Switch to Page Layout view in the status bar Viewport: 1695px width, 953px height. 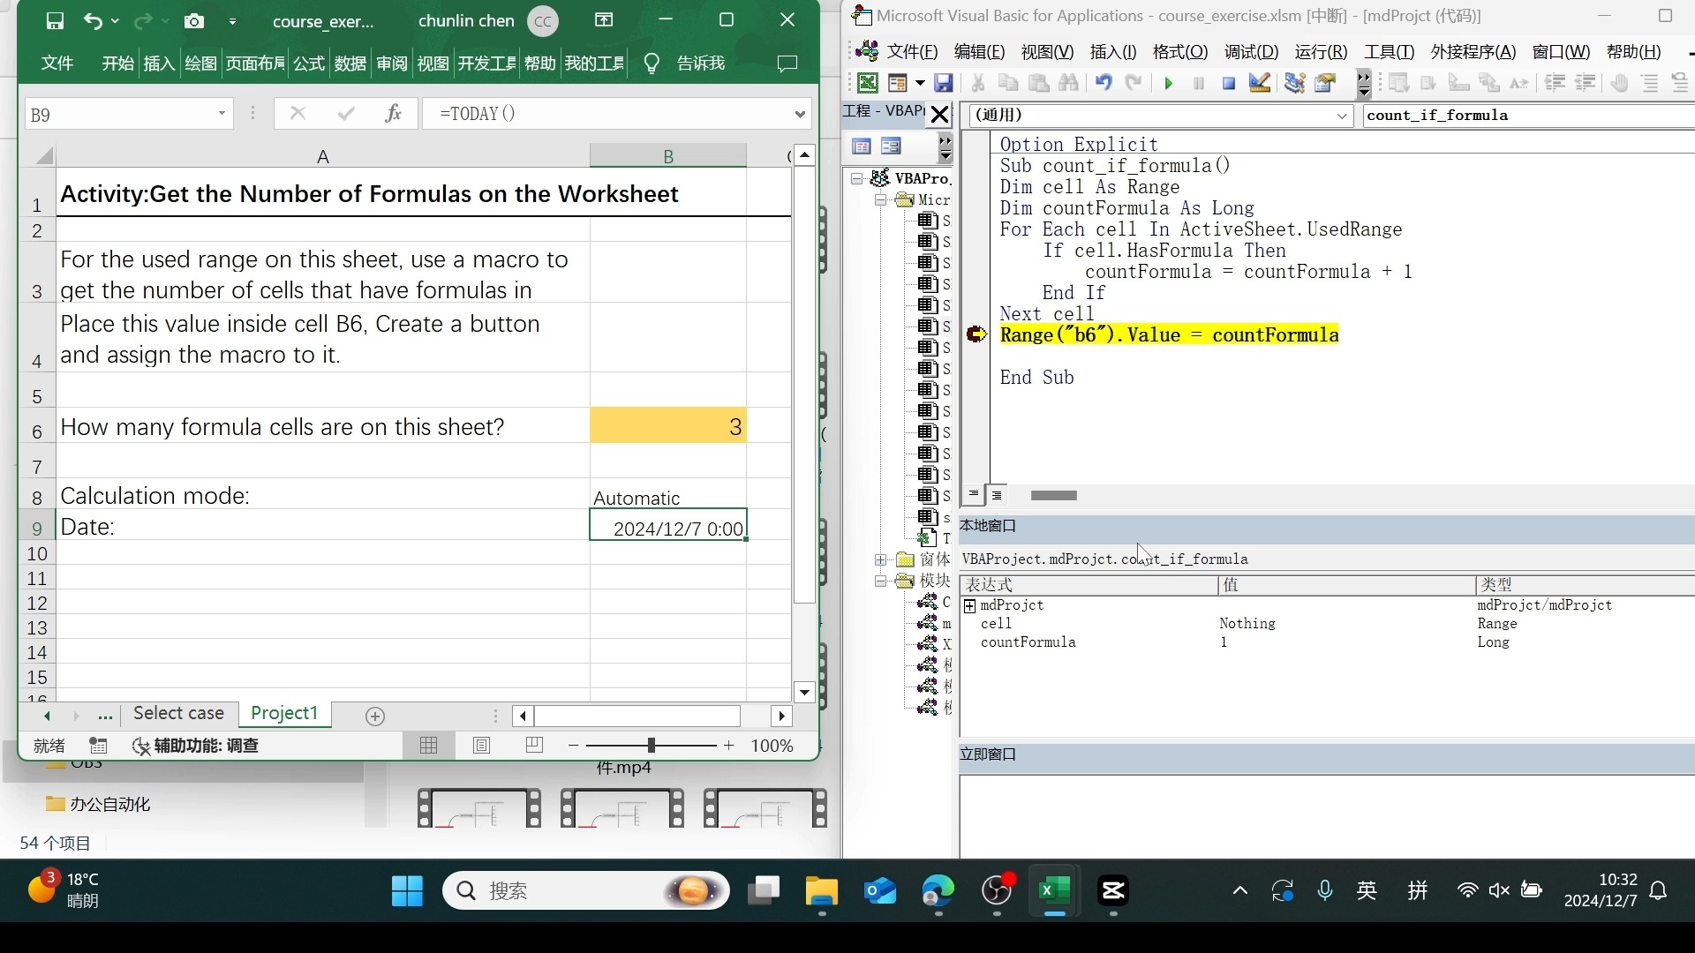tap(481, 746)
